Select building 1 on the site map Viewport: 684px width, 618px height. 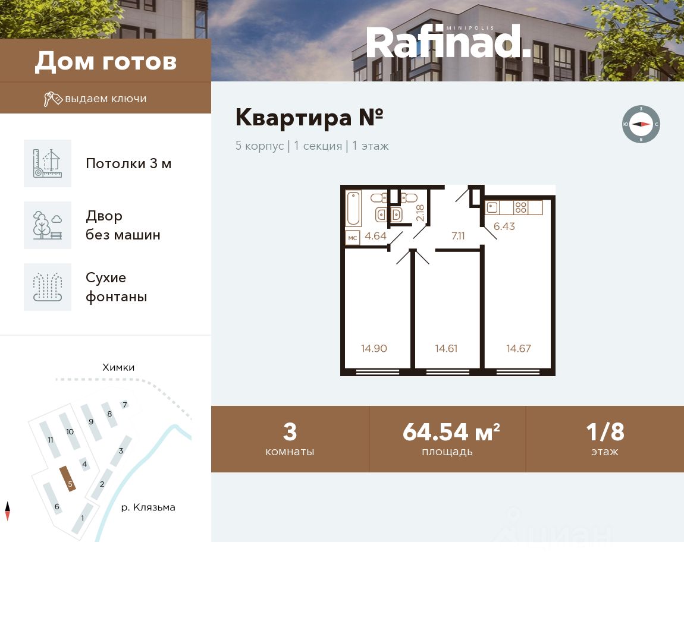[x=83, y=518]
